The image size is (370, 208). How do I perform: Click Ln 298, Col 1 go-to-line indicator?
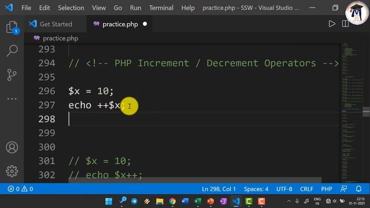[x=219, y=189]
